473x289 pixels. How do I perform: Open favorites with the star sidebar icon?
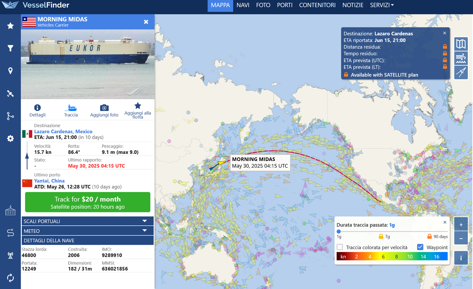pos(10,26)
